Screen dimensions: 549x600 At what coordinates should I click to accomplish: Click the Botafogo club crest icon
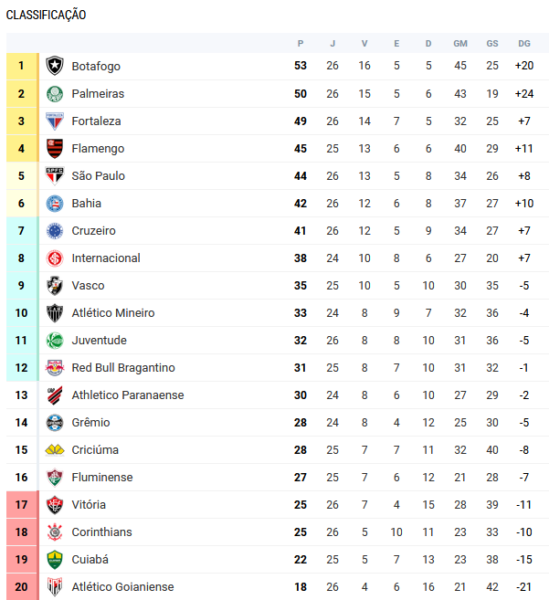pyautogui.click(x=55, y=66)
